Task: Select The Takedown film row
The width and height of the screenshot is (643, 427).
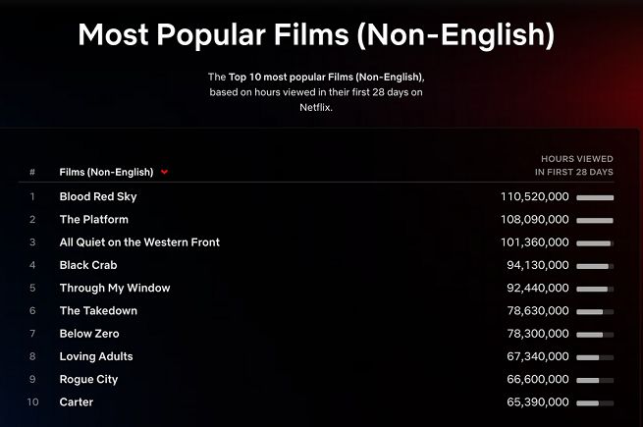Action: 98,311
